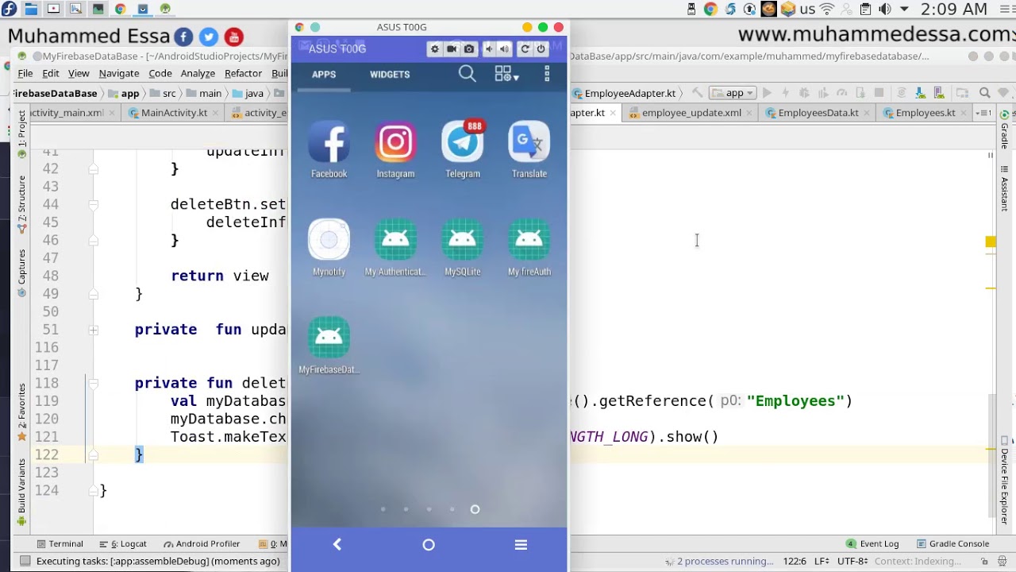Image resolution: width=1016 pixels, height=572 pixels.
Task: Collapse the fold marker at line 44
Action: (93, 204)
